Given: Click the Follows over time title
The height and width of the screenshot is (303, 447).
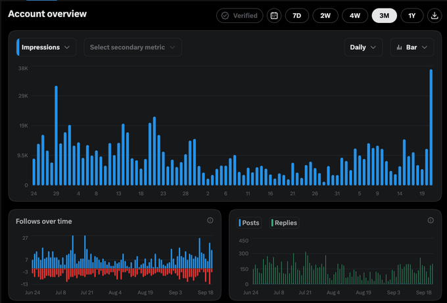Looking at the screenshot, I should [44, 221].
